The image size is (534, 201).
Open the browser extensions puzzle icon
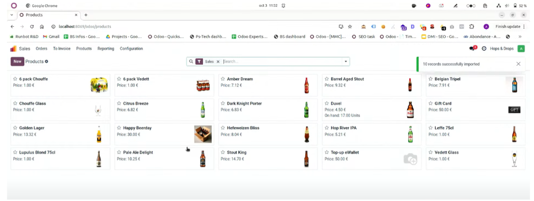(472, 26)
